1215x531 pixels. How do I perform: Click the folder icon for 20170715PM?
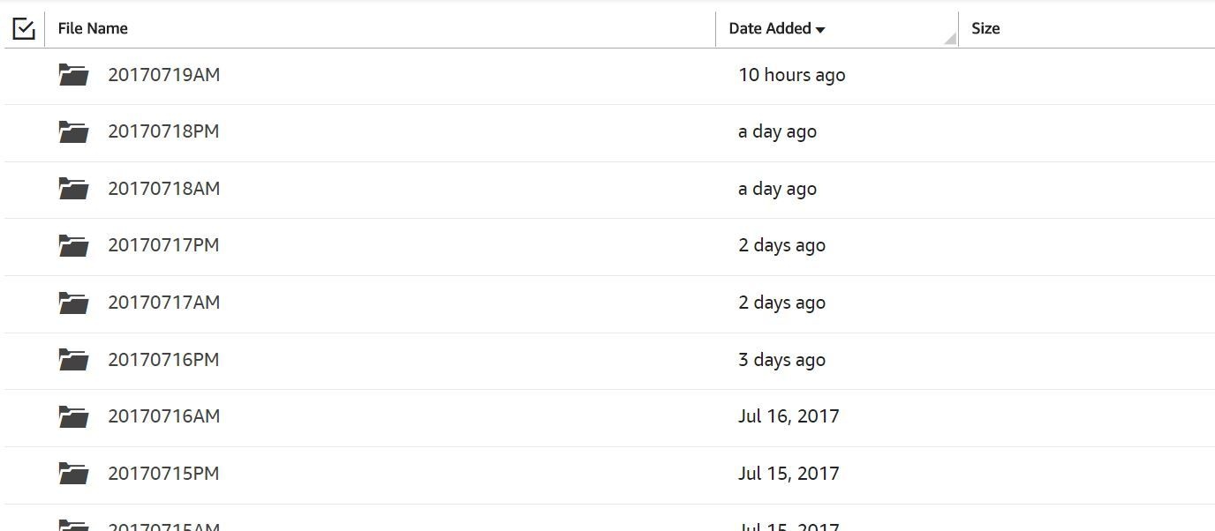point(73,474)
